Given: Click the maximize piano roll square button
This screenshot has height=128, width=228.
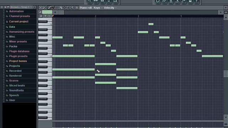Looking at the screenshot, I should pyautogui.click(x=226, y=12).
